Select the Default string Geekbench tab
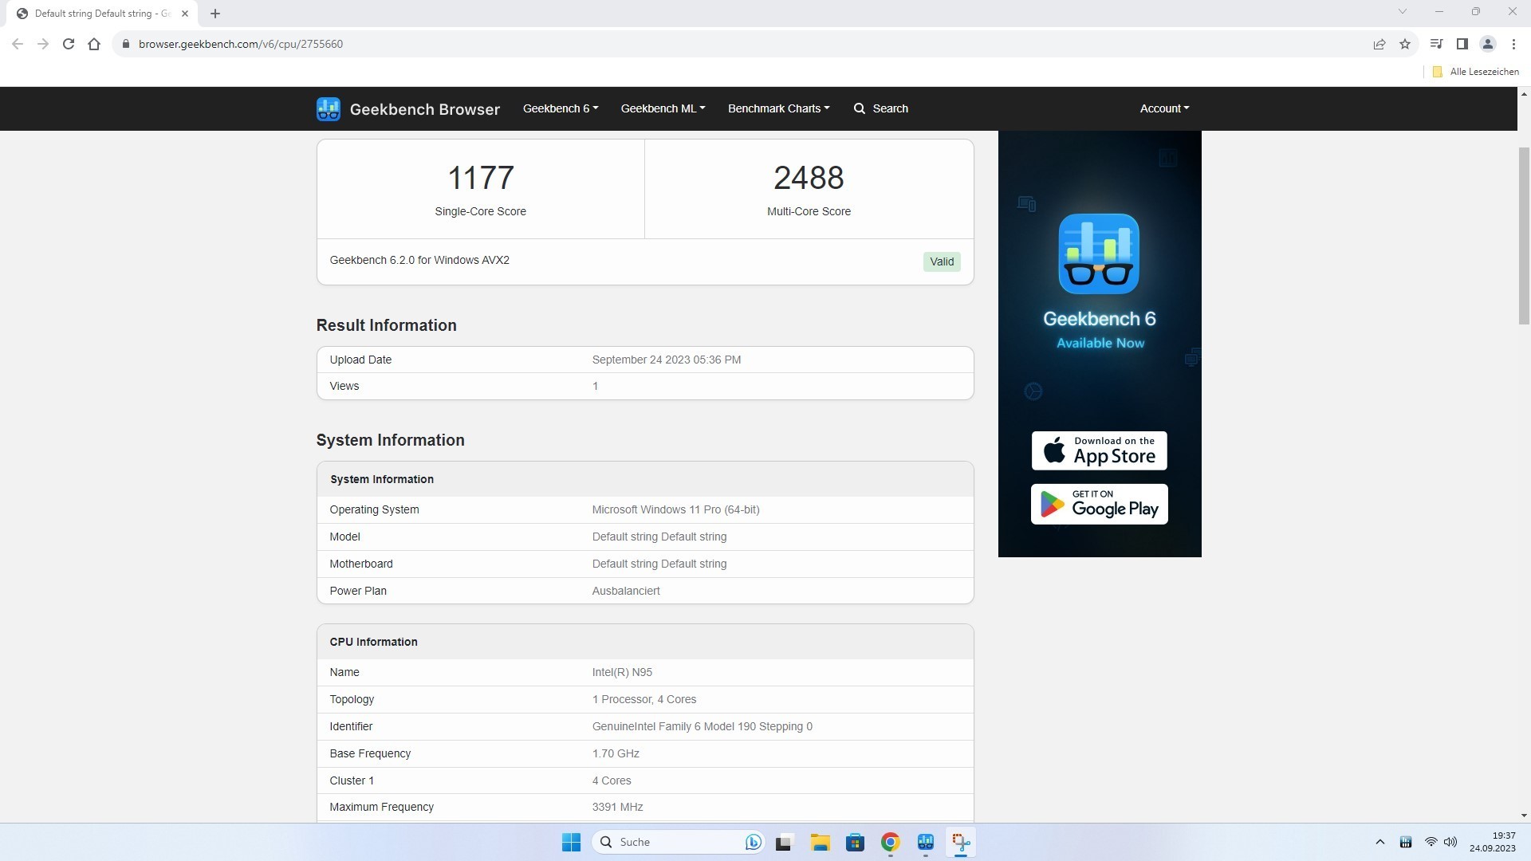This screenshot has width=1531, height=861. tap(102, 14)
